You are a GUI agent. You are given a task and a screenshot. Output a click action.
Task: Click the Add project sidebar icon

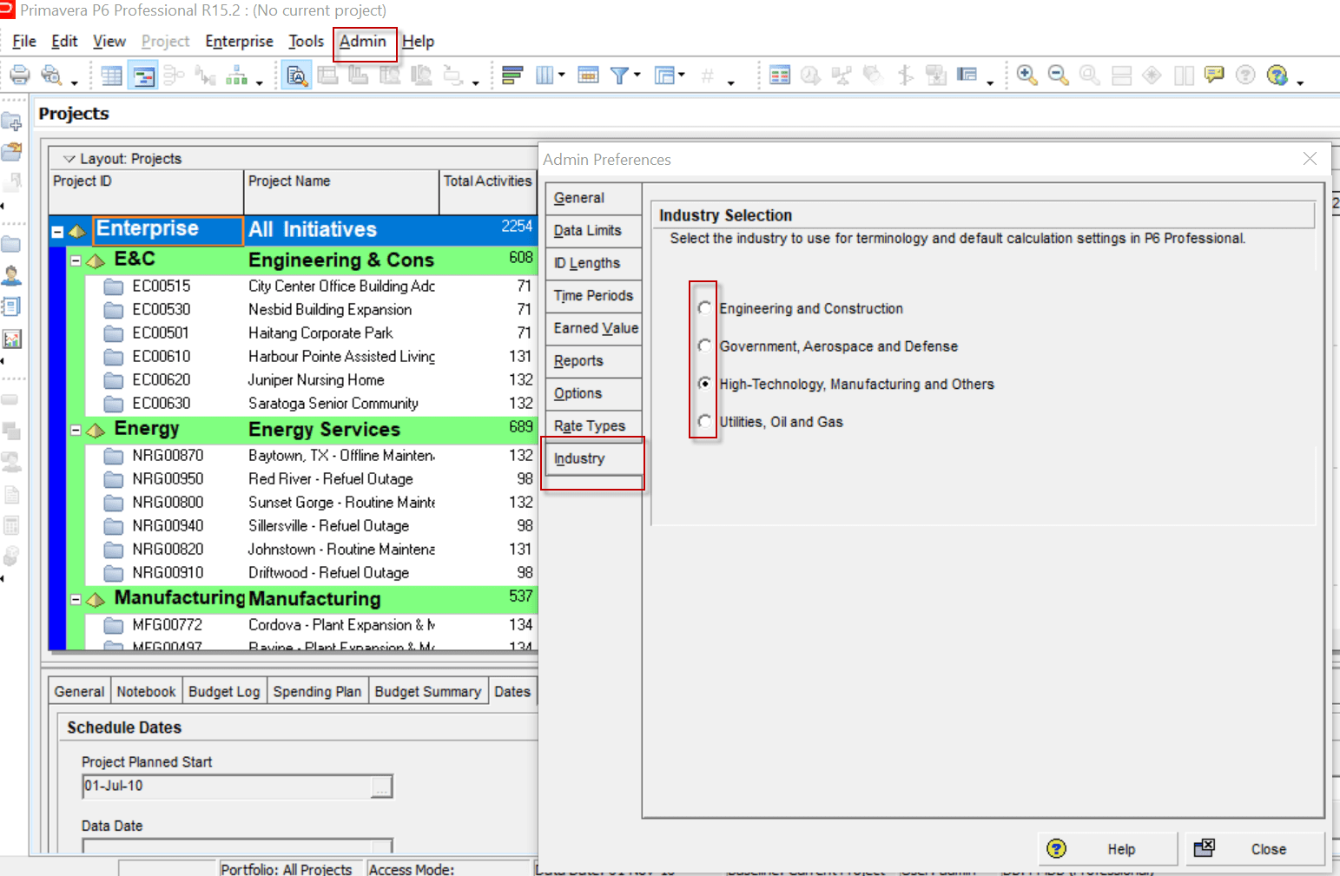click(11, 122)
